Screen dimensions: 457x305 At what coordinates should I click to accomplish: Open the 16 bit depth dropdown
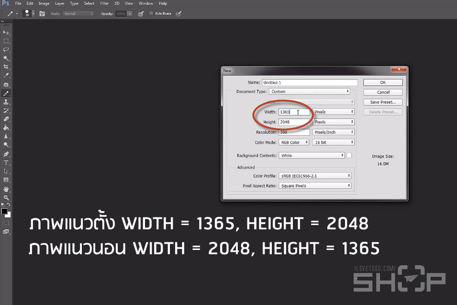[334, 142]
